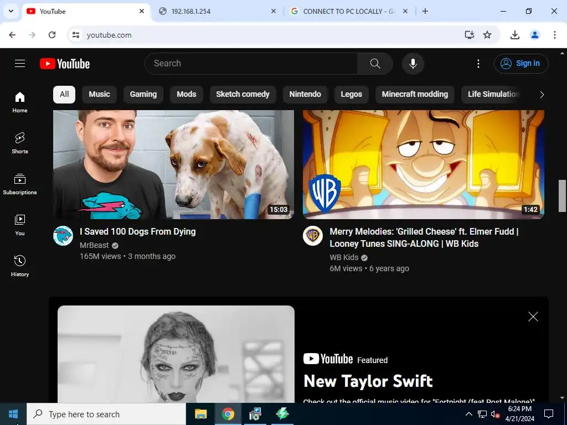Click WB Kids channel avatar
Screen dimensions: 567x425
coord(313,236)
